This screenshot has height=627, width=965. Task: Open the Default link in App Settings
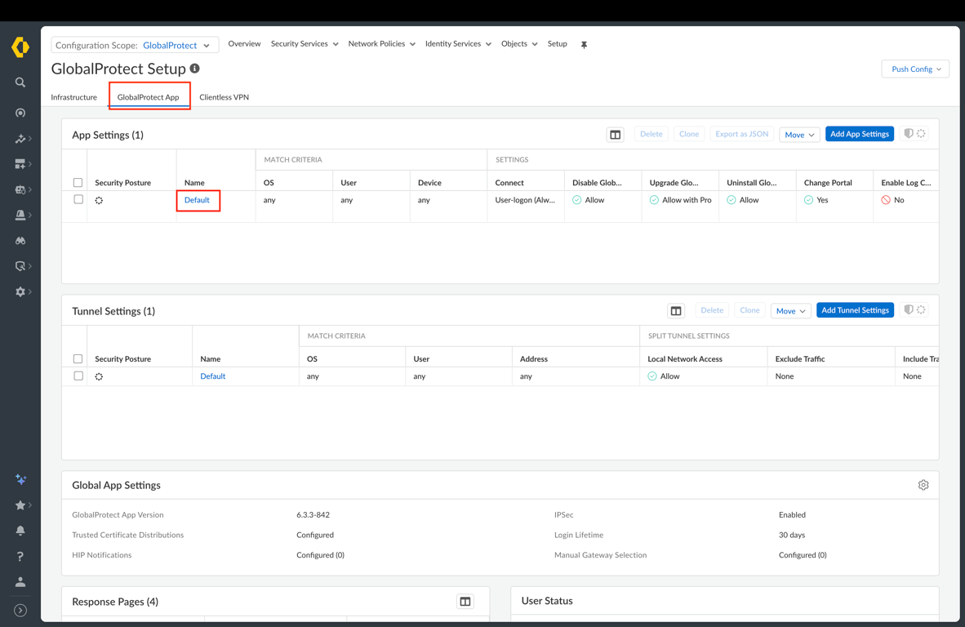click(x=197, y=200)
